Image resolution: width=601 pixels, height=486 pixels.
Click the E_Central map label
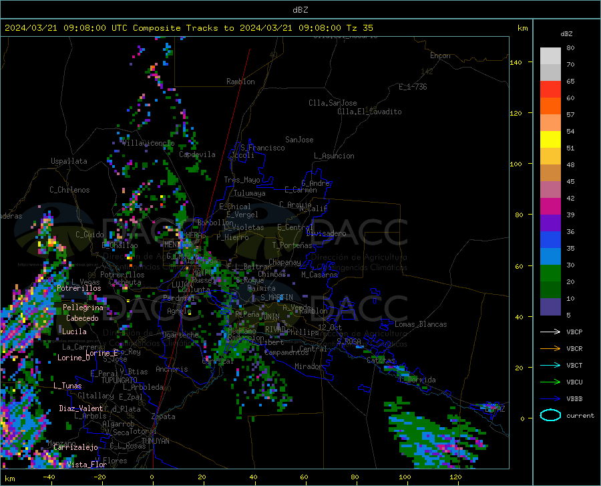(295, 227)
